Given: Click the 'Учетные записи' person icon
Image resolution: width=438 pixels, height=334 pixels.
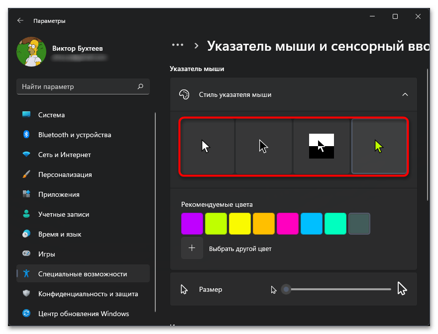Looking at the screenshot, I should pos(27,214).
